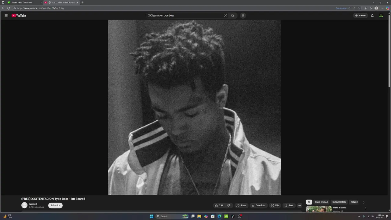Open Microsoft Store from taskbar
This screenshot has width=391, height=220.
click(x=213, y=216)
